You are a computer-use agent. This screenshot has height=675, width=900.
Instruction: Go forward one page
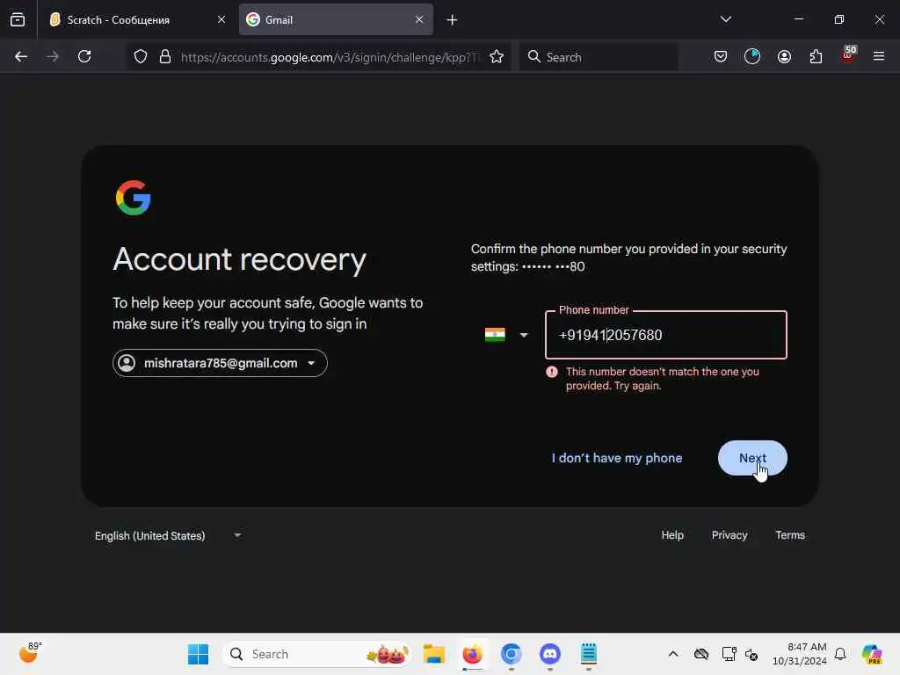53,56
